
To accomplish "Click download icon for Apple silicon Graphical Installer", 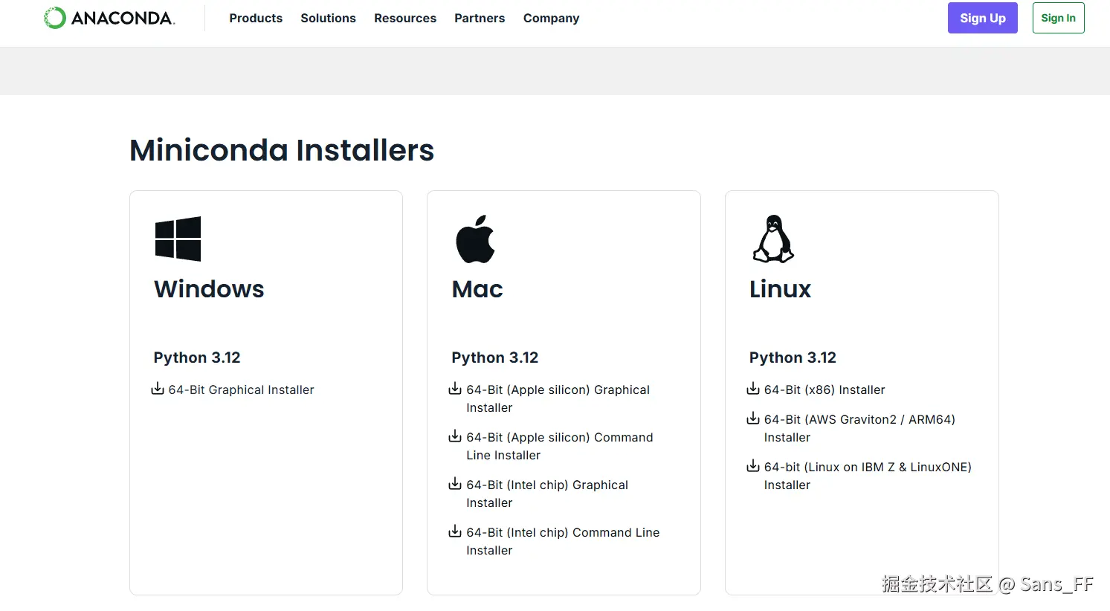I will (x=455, y=389).
